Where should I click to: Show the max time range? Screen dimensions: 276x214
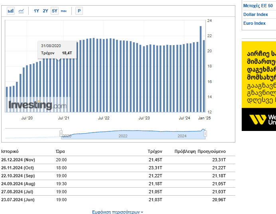point(64,11)
